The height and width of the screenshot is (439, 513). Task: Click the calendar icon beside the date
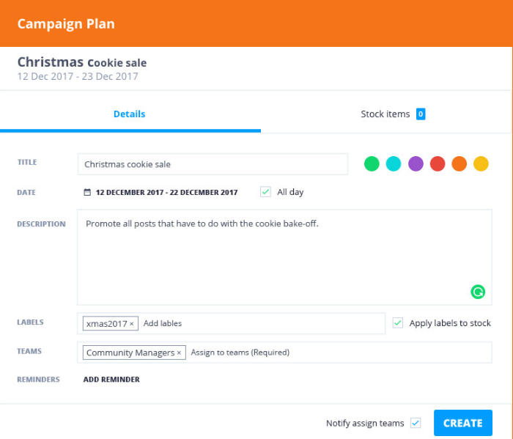[x=87, y=193]
